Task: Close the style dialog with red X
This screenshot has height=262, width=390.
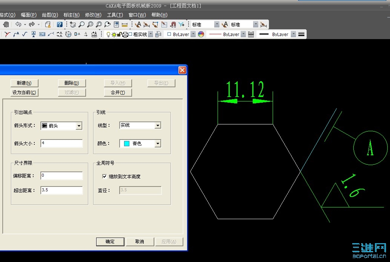Action: [x=182, y=70]
